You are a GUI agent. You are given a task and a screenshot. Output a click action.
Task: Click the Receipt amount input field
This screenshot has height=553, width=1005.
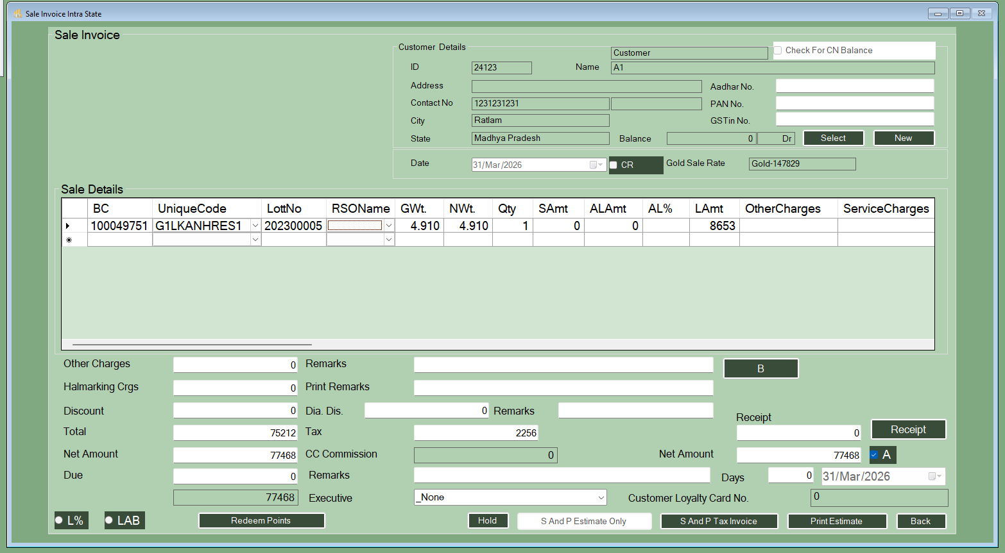coord(799,433)
